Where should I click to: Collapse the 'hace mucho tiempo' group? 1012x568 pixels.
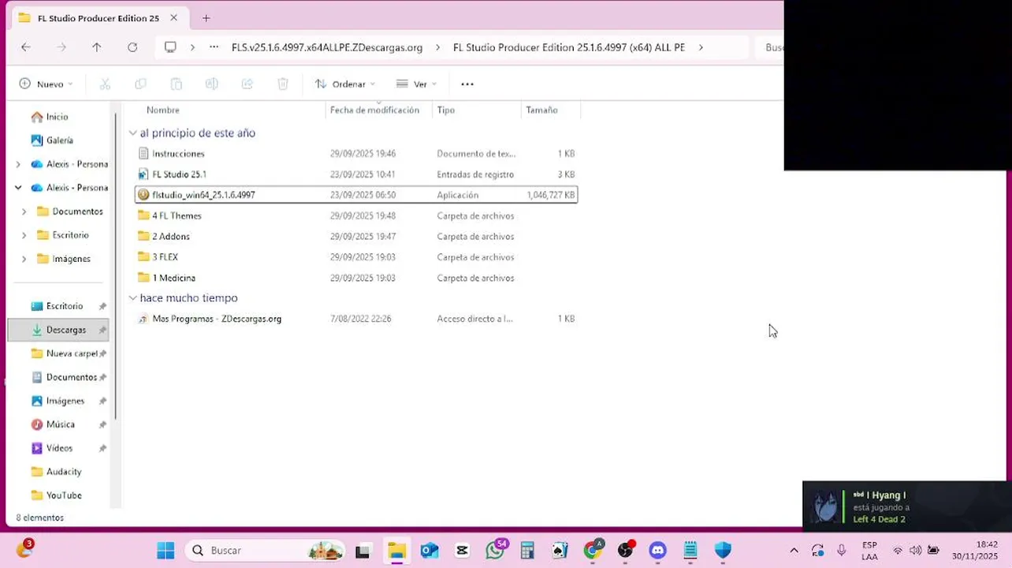click(x=132, y=298)
